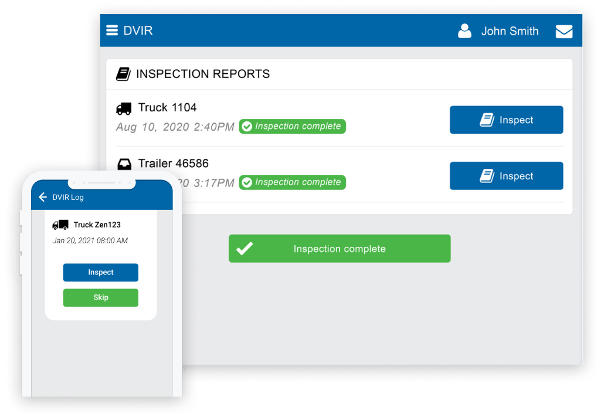Click the Trailer 46586 trailer icon
The width and height of the screenshot is (601, 418).
click(x=124, y=164)
